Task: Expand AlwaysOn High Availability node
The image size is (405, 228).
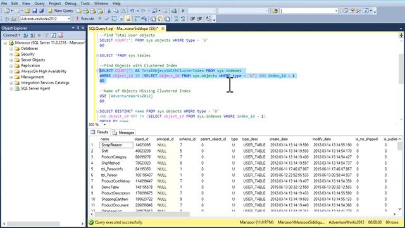Action: coord(11,72)
